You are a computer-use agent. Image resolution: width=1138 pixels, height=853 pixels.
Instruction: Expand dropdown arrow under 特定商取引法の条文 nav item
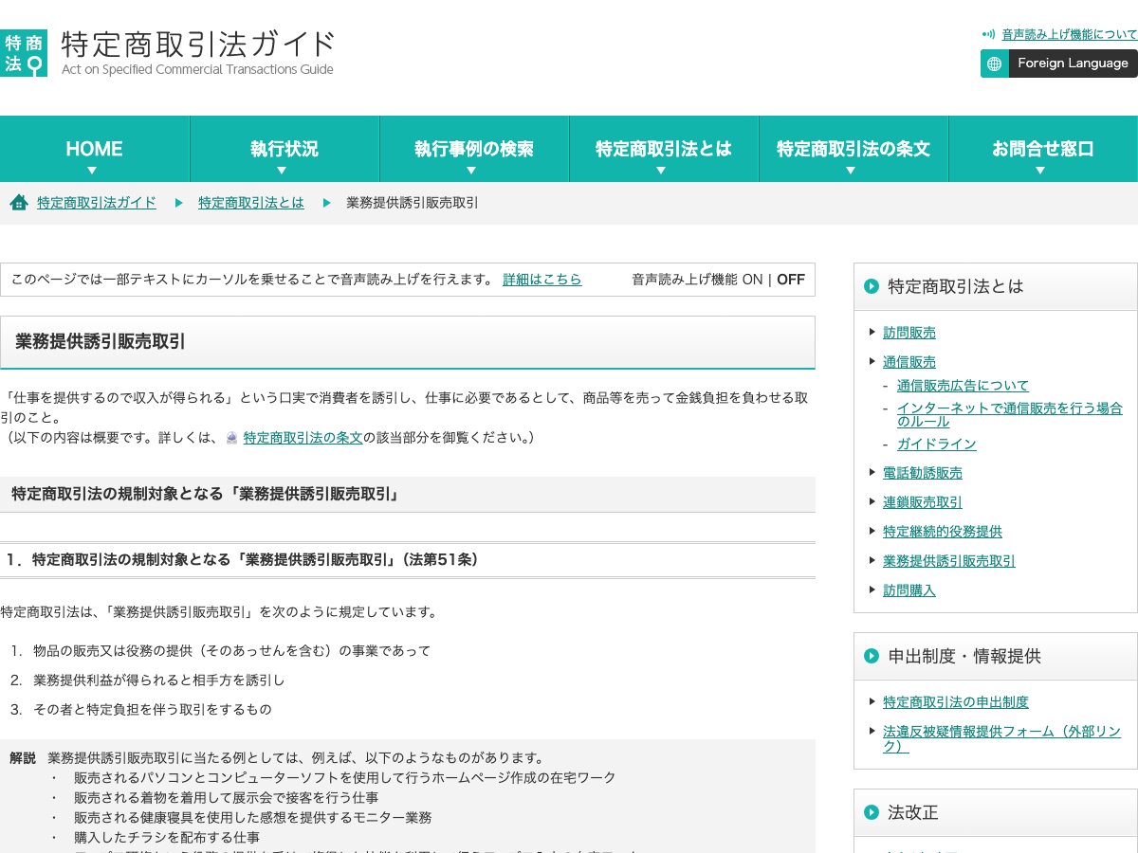coord(851,171)
